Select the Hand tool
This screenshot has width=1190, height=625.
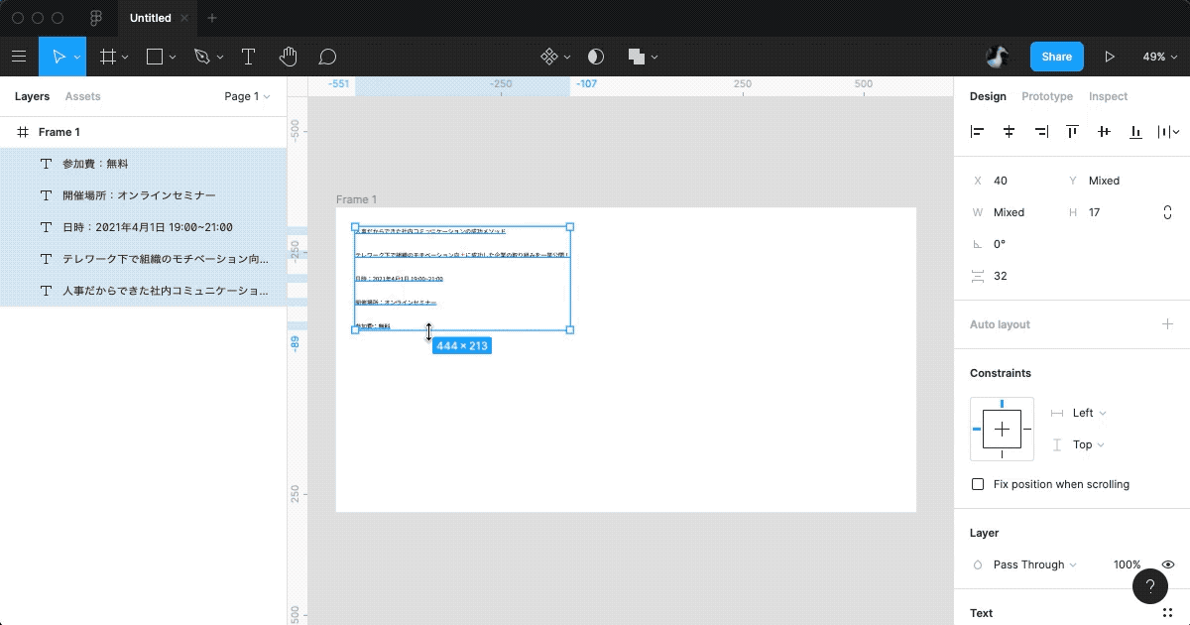[x=288, y=57]
